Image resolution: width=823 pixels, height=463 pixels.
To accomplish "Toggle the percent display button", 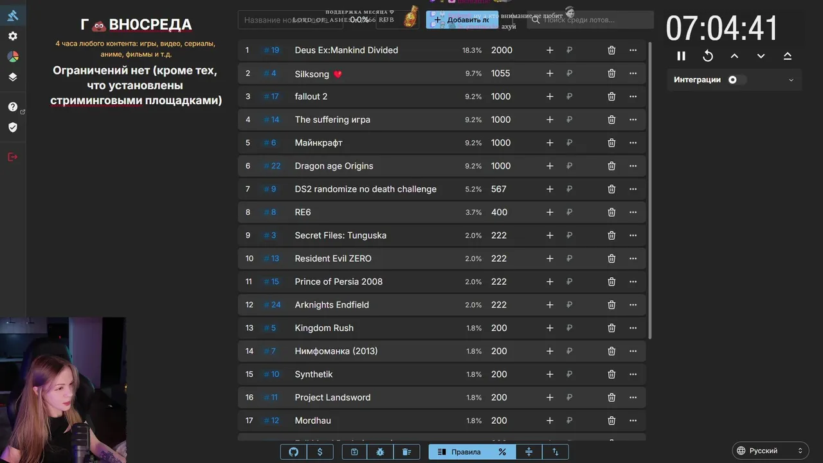I will (502, 452).
